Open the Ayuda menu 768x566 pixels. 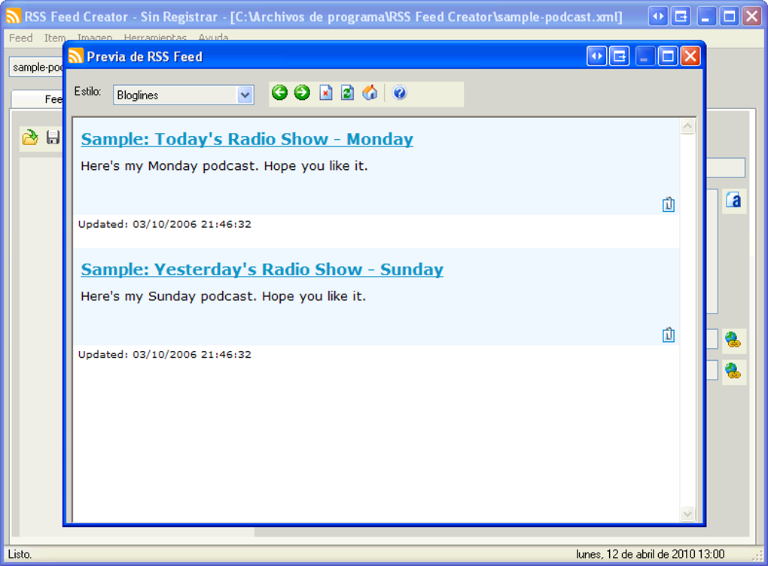pos(213,38)
